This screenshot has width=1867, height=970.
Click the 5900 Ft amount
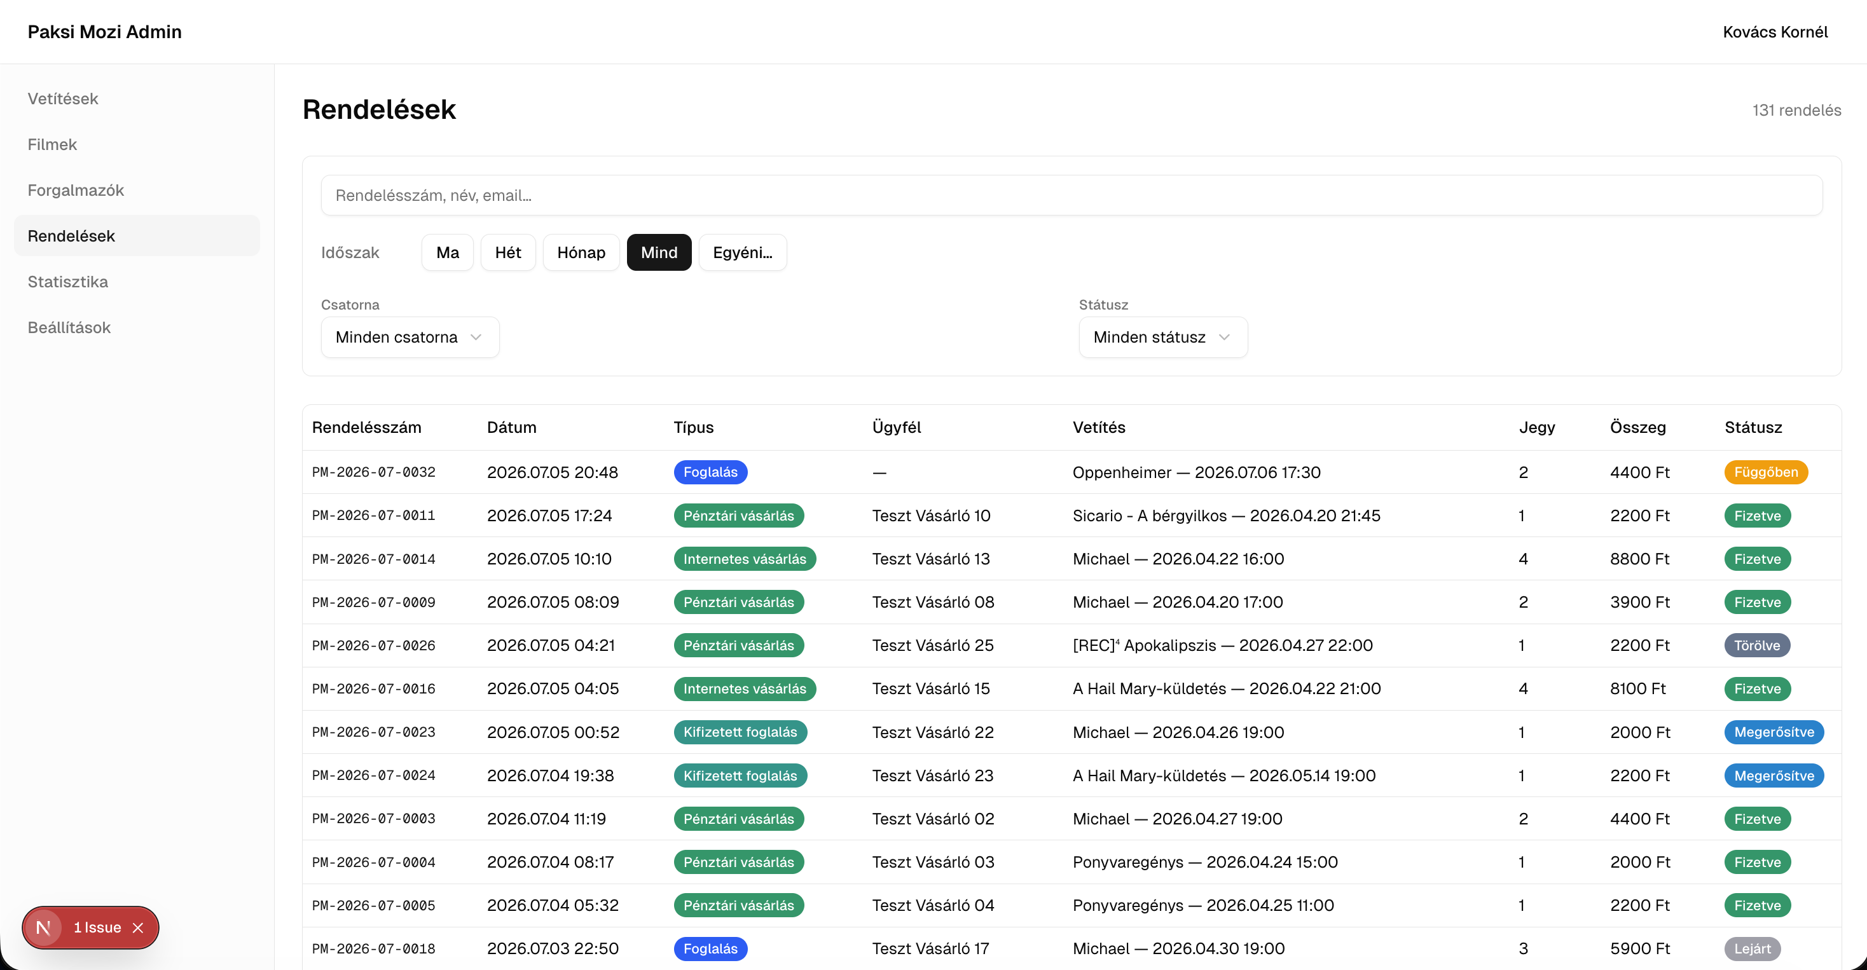coord(1639,949)
